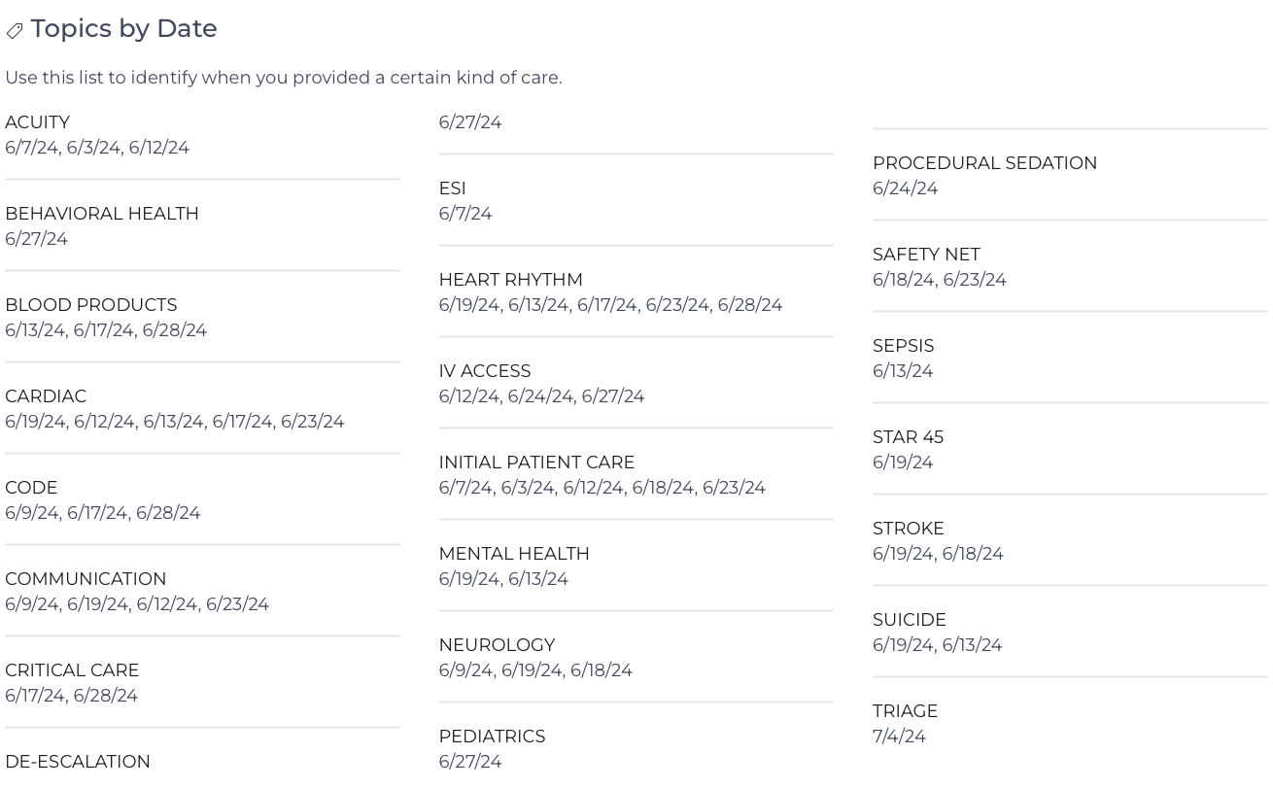Click the 6/13/24 date under MENTAL HEALTH
This screenshot has height=789, width=1273.
[x=538, y=579]
